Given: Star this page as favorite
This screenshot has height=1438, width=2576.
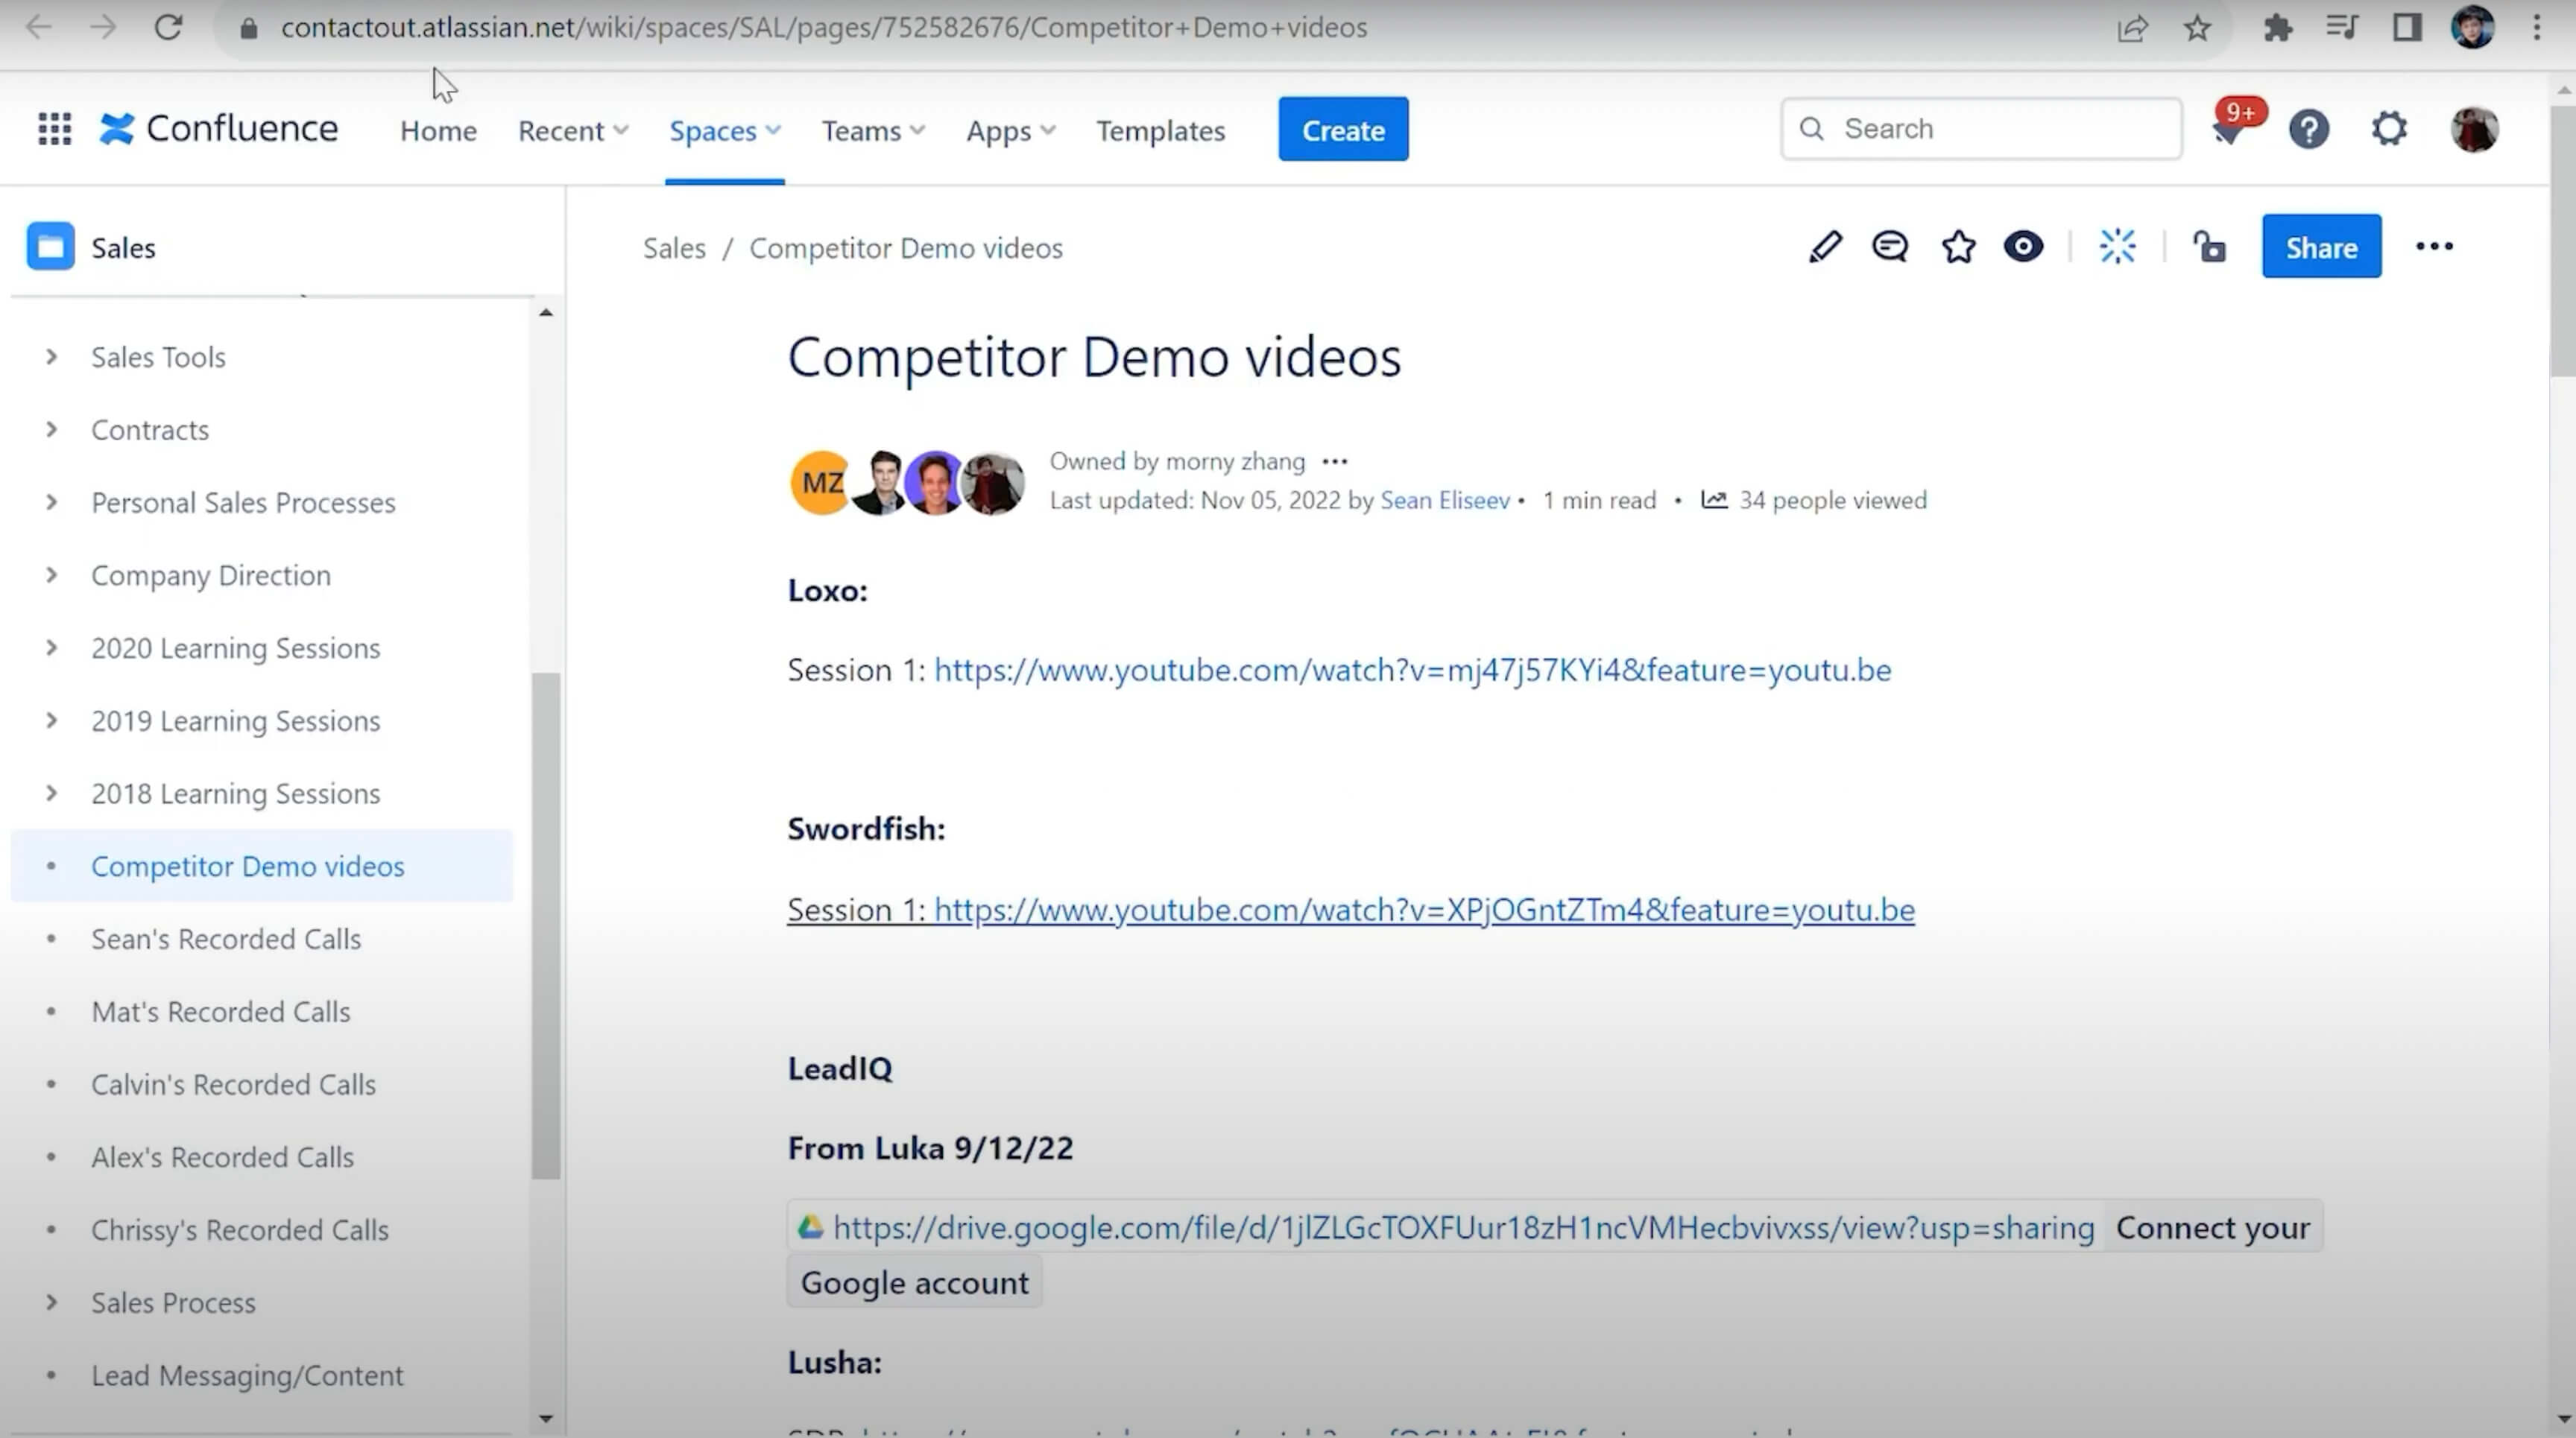Looking at the screenshot, I should 1958,247.
